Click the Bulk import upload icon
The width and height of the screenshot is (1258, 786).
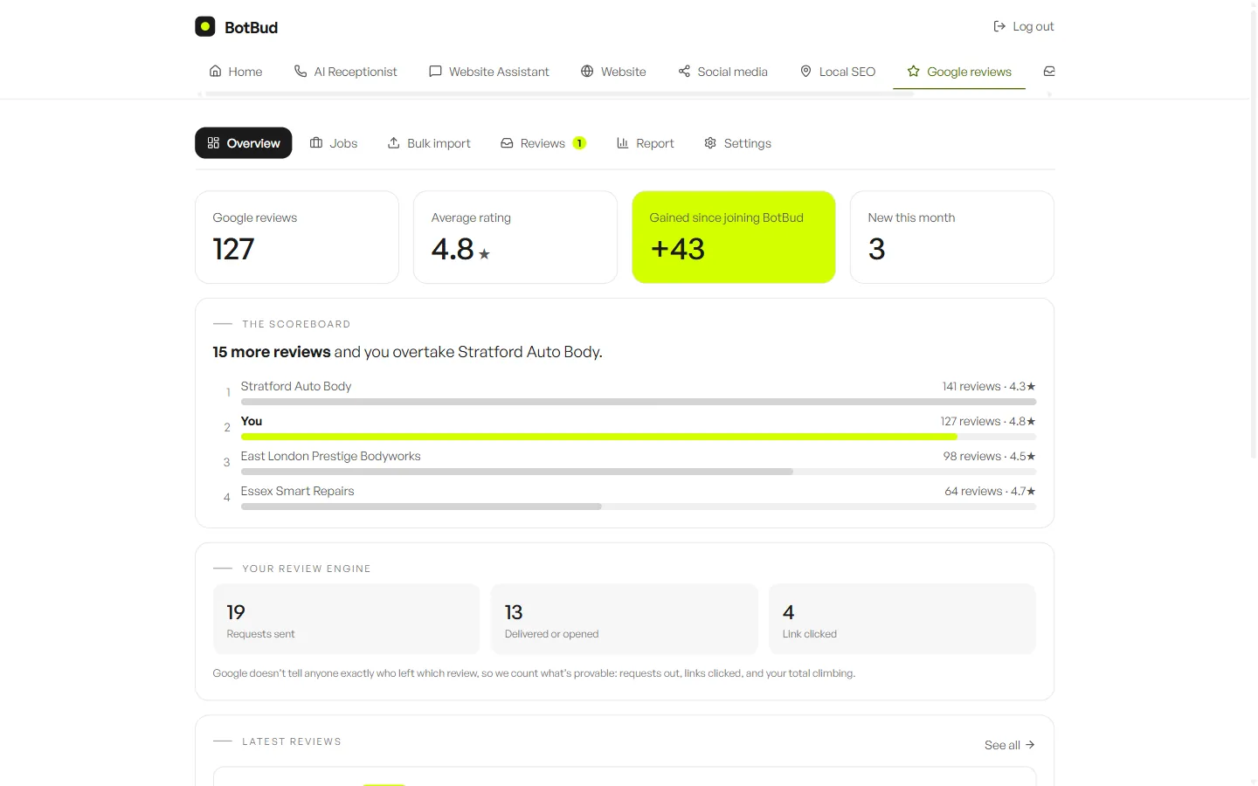[394, 142]
